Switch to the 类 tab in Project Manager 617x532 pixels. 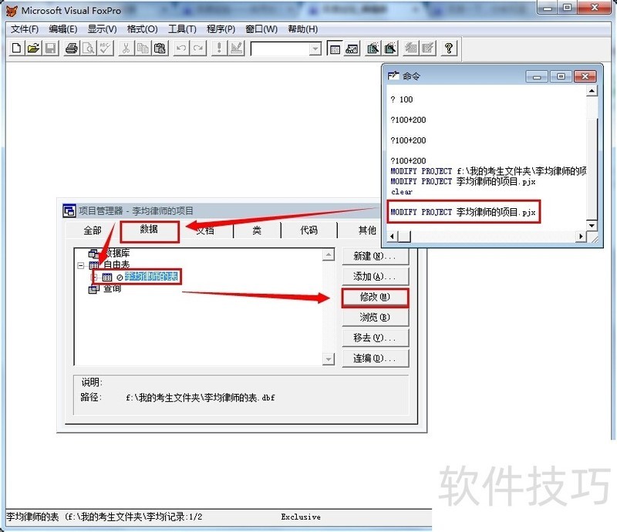coord(257,231)
